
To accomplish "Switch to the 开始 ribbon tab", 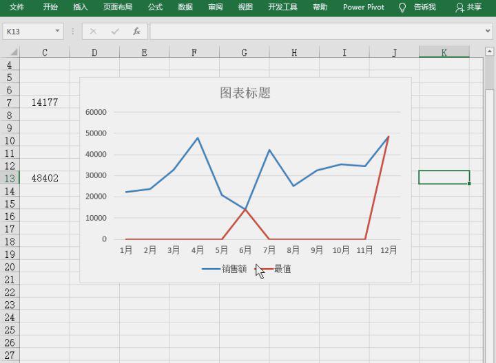I will tap(50, 7).
